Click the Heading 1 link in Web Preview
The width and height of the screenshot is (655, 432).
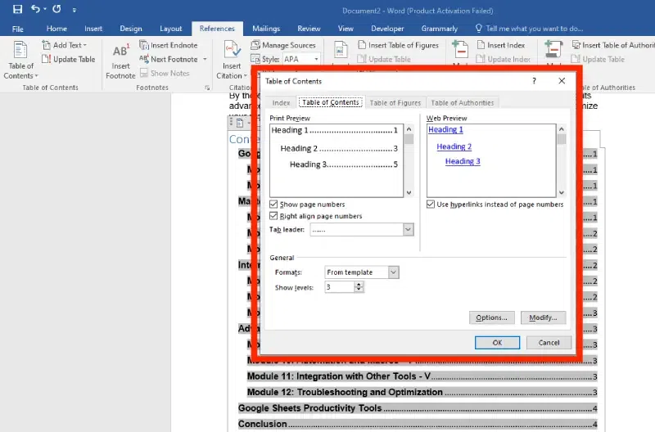tap(445, 130)
